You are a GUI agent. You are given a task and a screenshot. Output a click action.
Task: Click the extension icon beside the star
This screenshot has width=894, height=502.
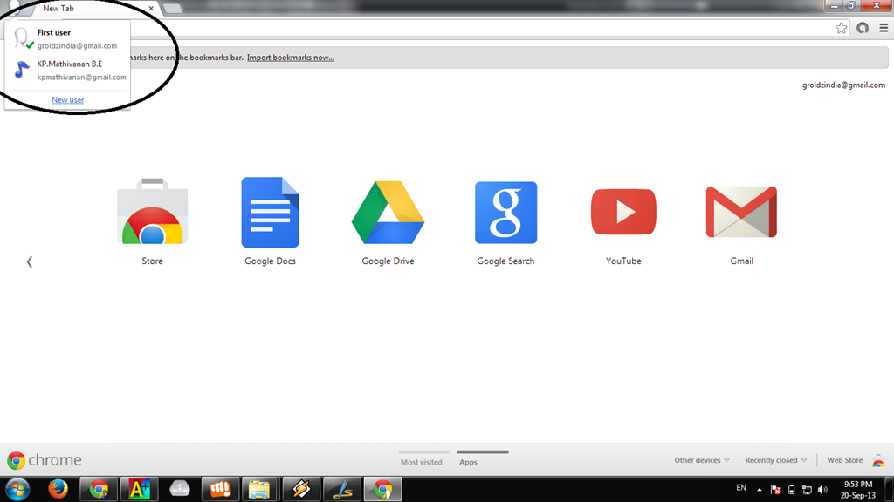coord(863,28)
